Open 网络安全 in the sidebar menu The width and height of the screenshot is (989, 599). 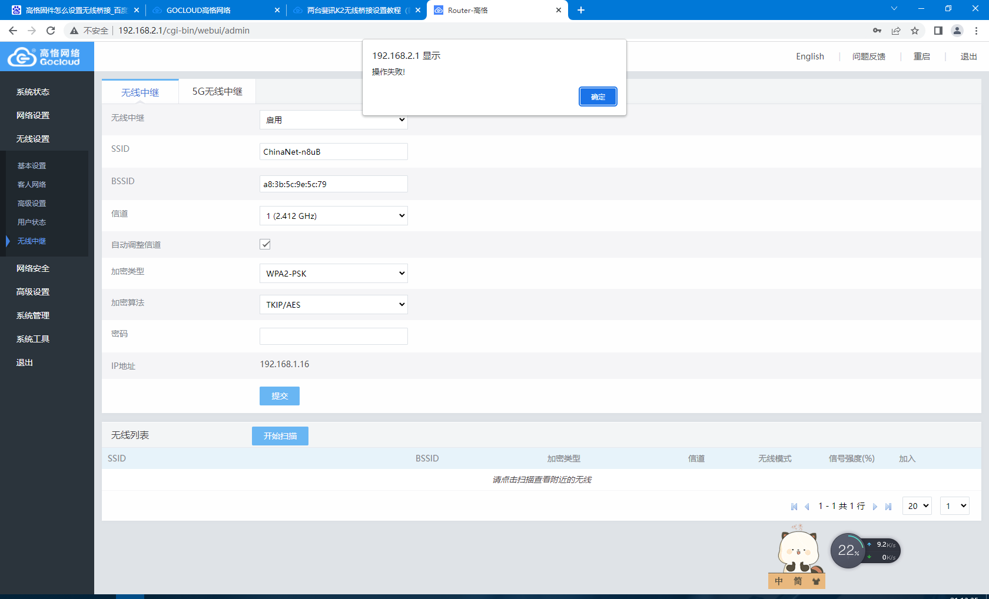click(33, 268)
